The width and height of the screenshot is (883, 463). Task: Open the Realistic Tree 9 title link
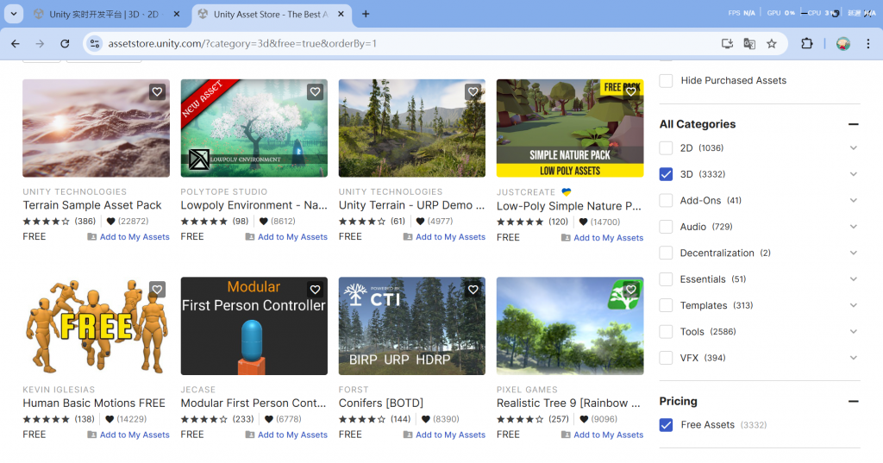568,404
